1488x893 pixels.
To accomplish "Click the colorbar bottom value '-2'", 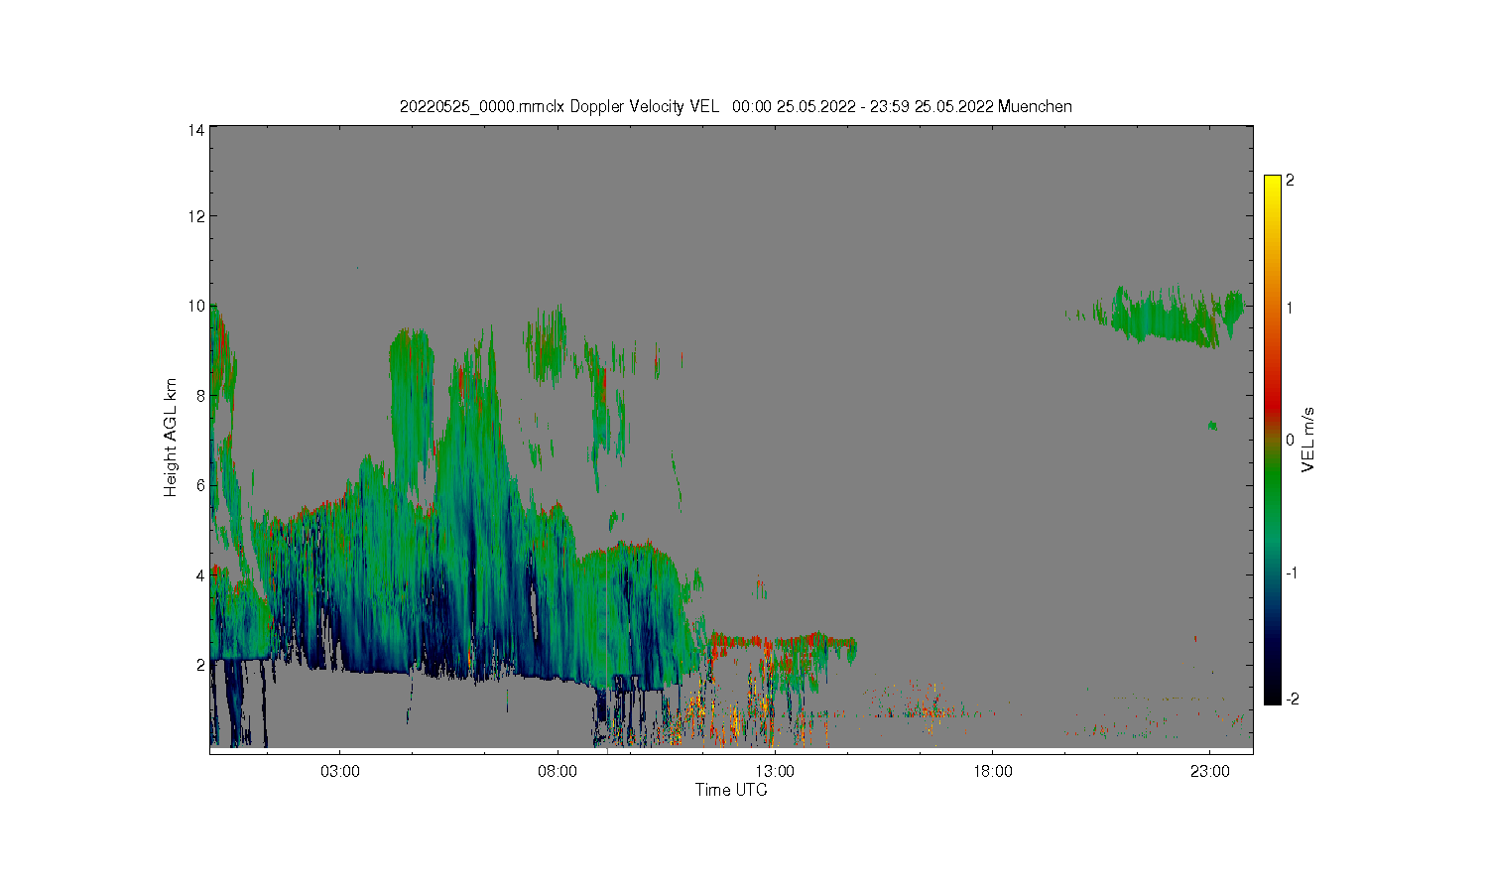I will click(1292, 700).
